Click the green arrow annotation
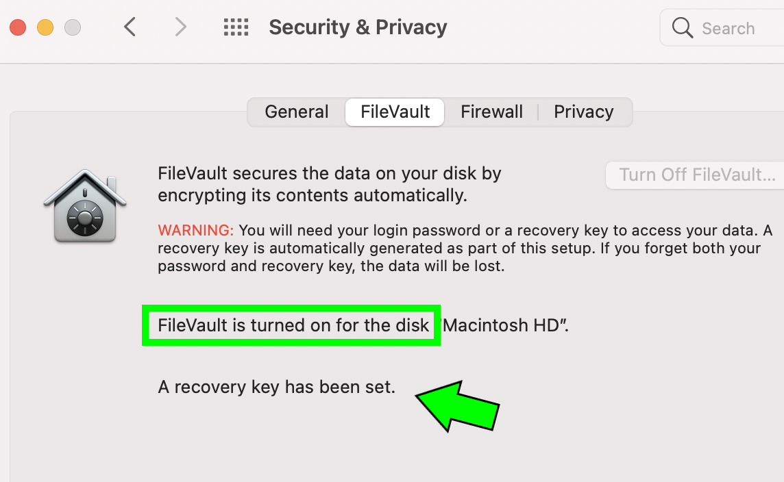784x482 pixels. pos(457,405)
